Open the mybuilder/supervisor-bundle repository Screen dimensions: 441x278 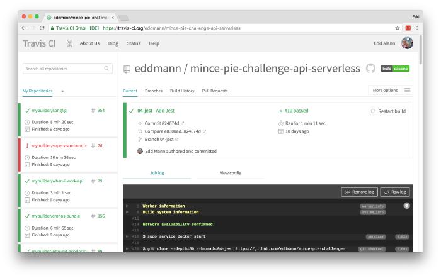(59, 145)
